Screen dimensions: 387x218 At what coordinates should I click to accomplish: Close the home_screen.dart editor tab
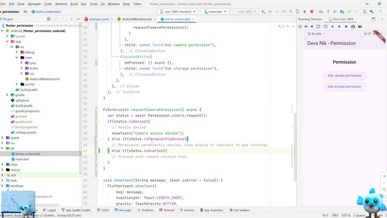[x=193, y=19]
